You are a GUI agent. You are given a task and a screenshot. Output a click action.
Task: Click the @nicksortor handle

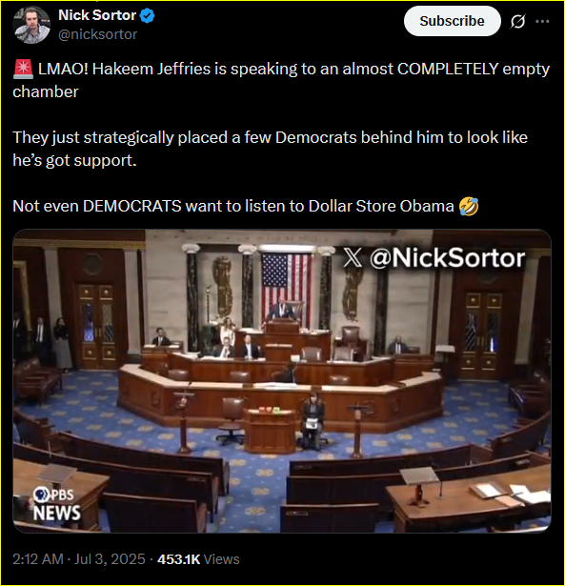coord(98,34)
